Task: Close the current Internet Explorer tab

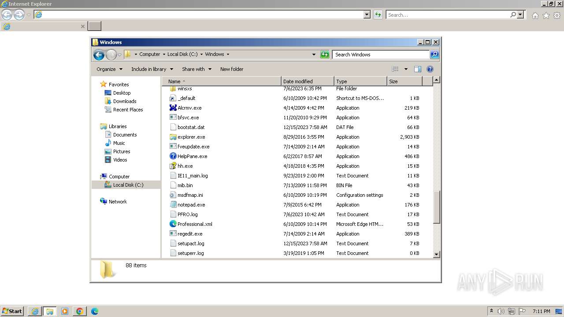Action: coord(82,26)
